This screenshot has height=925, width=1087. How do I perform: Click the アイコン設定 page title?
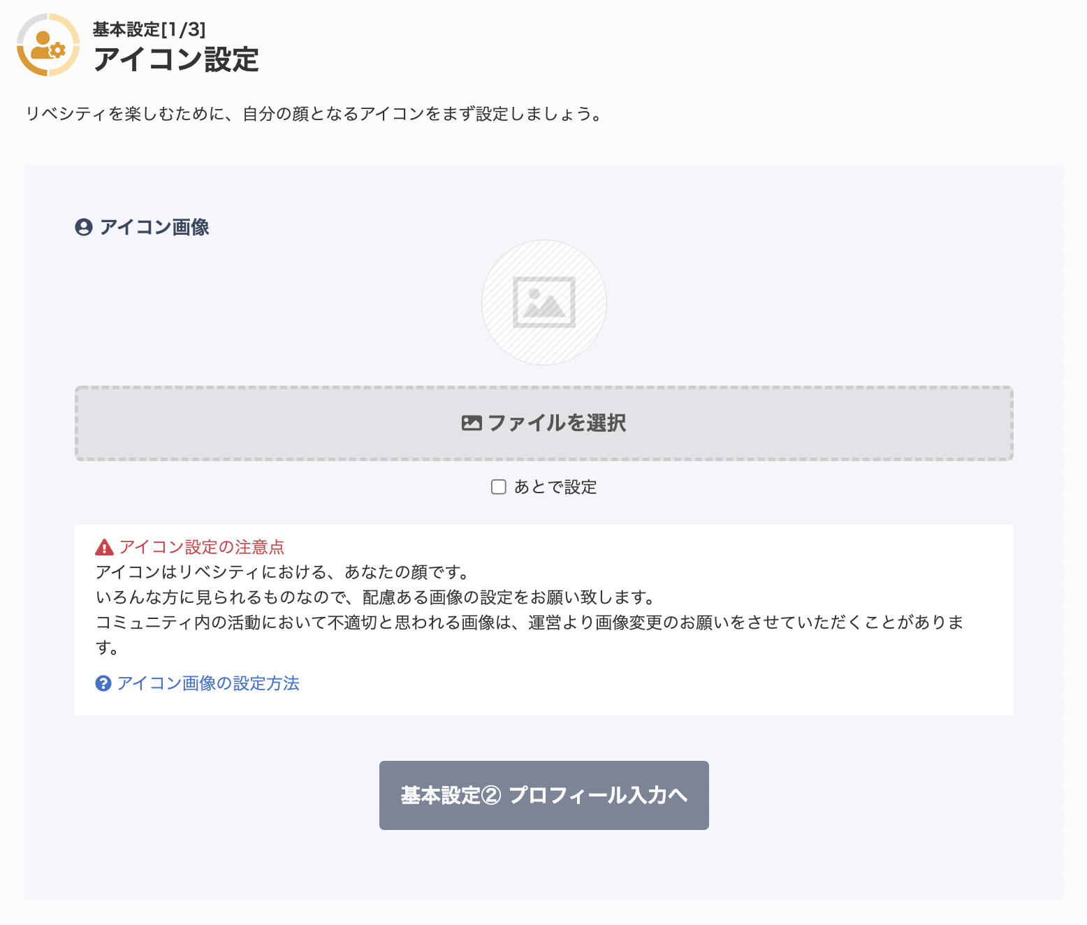point(176,59)
